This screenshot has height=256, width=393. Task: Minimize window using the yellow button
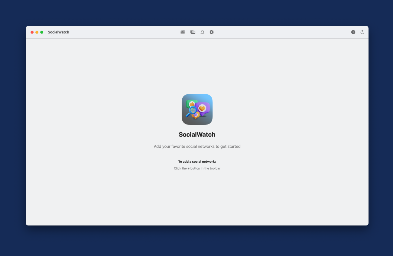tap(37, 32)
